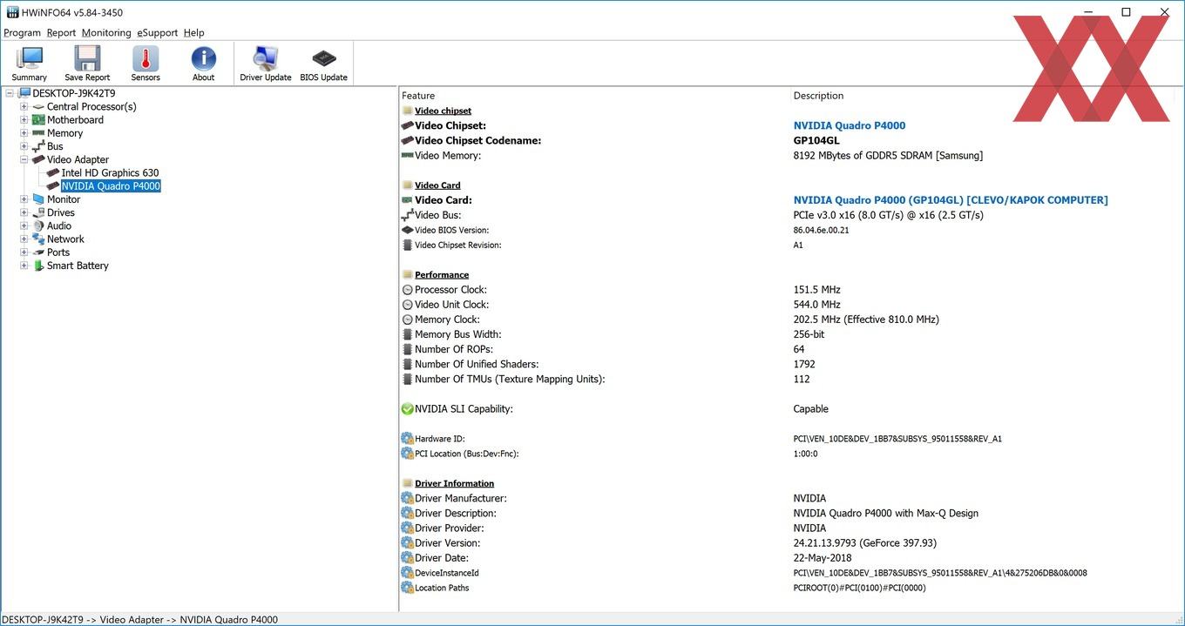
Task: Click the Video Bus icon
Action: [x=407, y=215]
